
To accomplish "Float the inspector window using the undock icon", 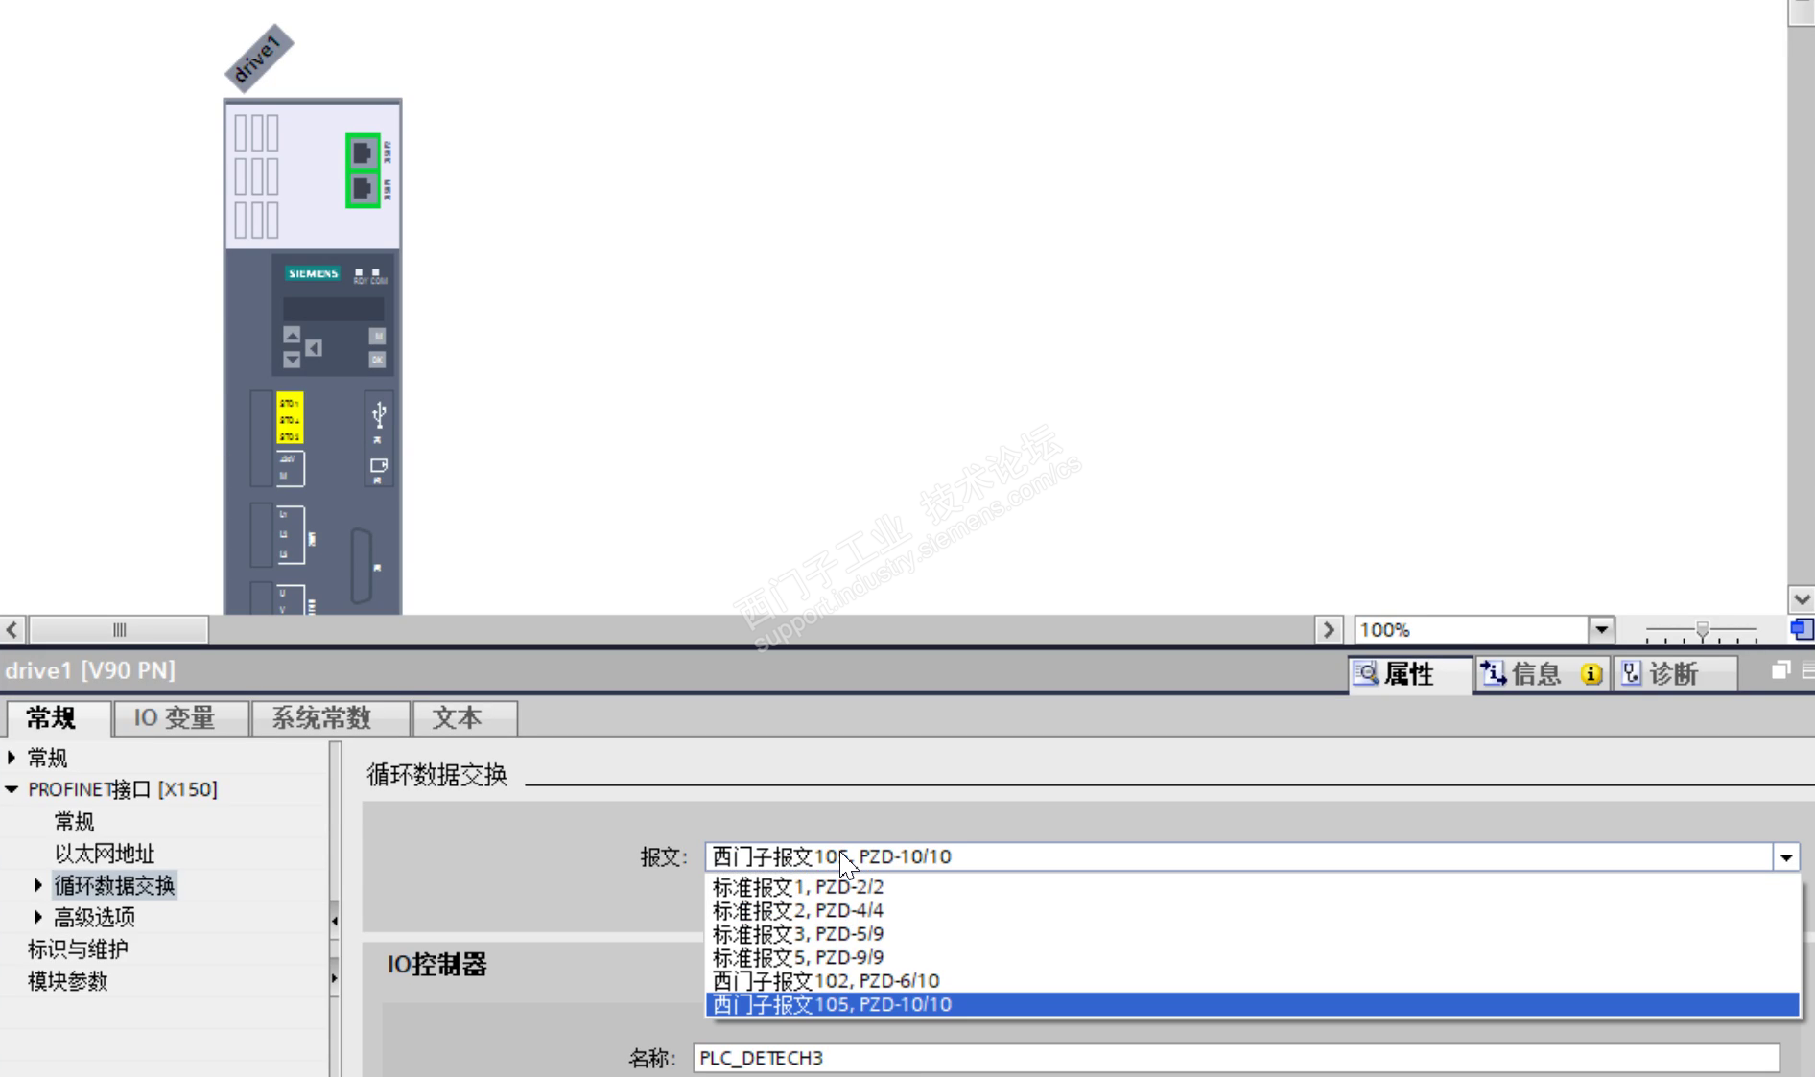I will point(1780,670).
